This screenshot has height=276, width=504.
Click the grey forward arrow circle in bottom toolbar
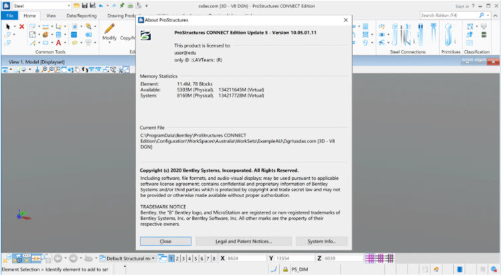[x=73, y=258]
